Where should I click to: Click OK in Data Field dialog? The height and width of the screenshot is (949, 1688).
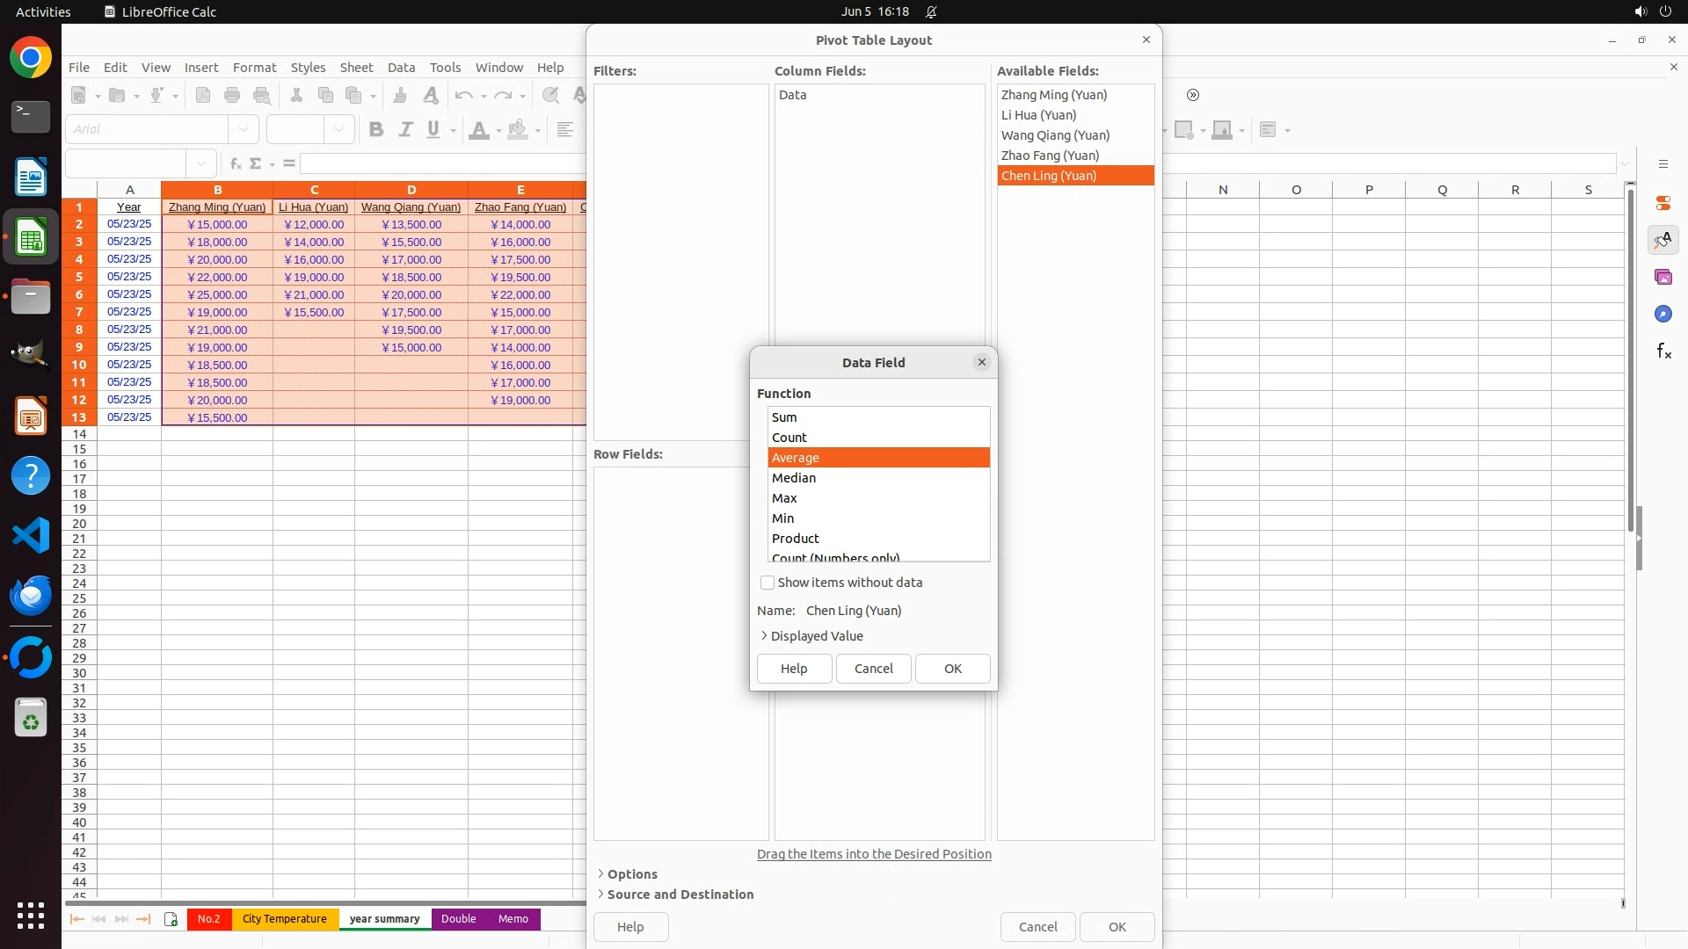point(952,669)
